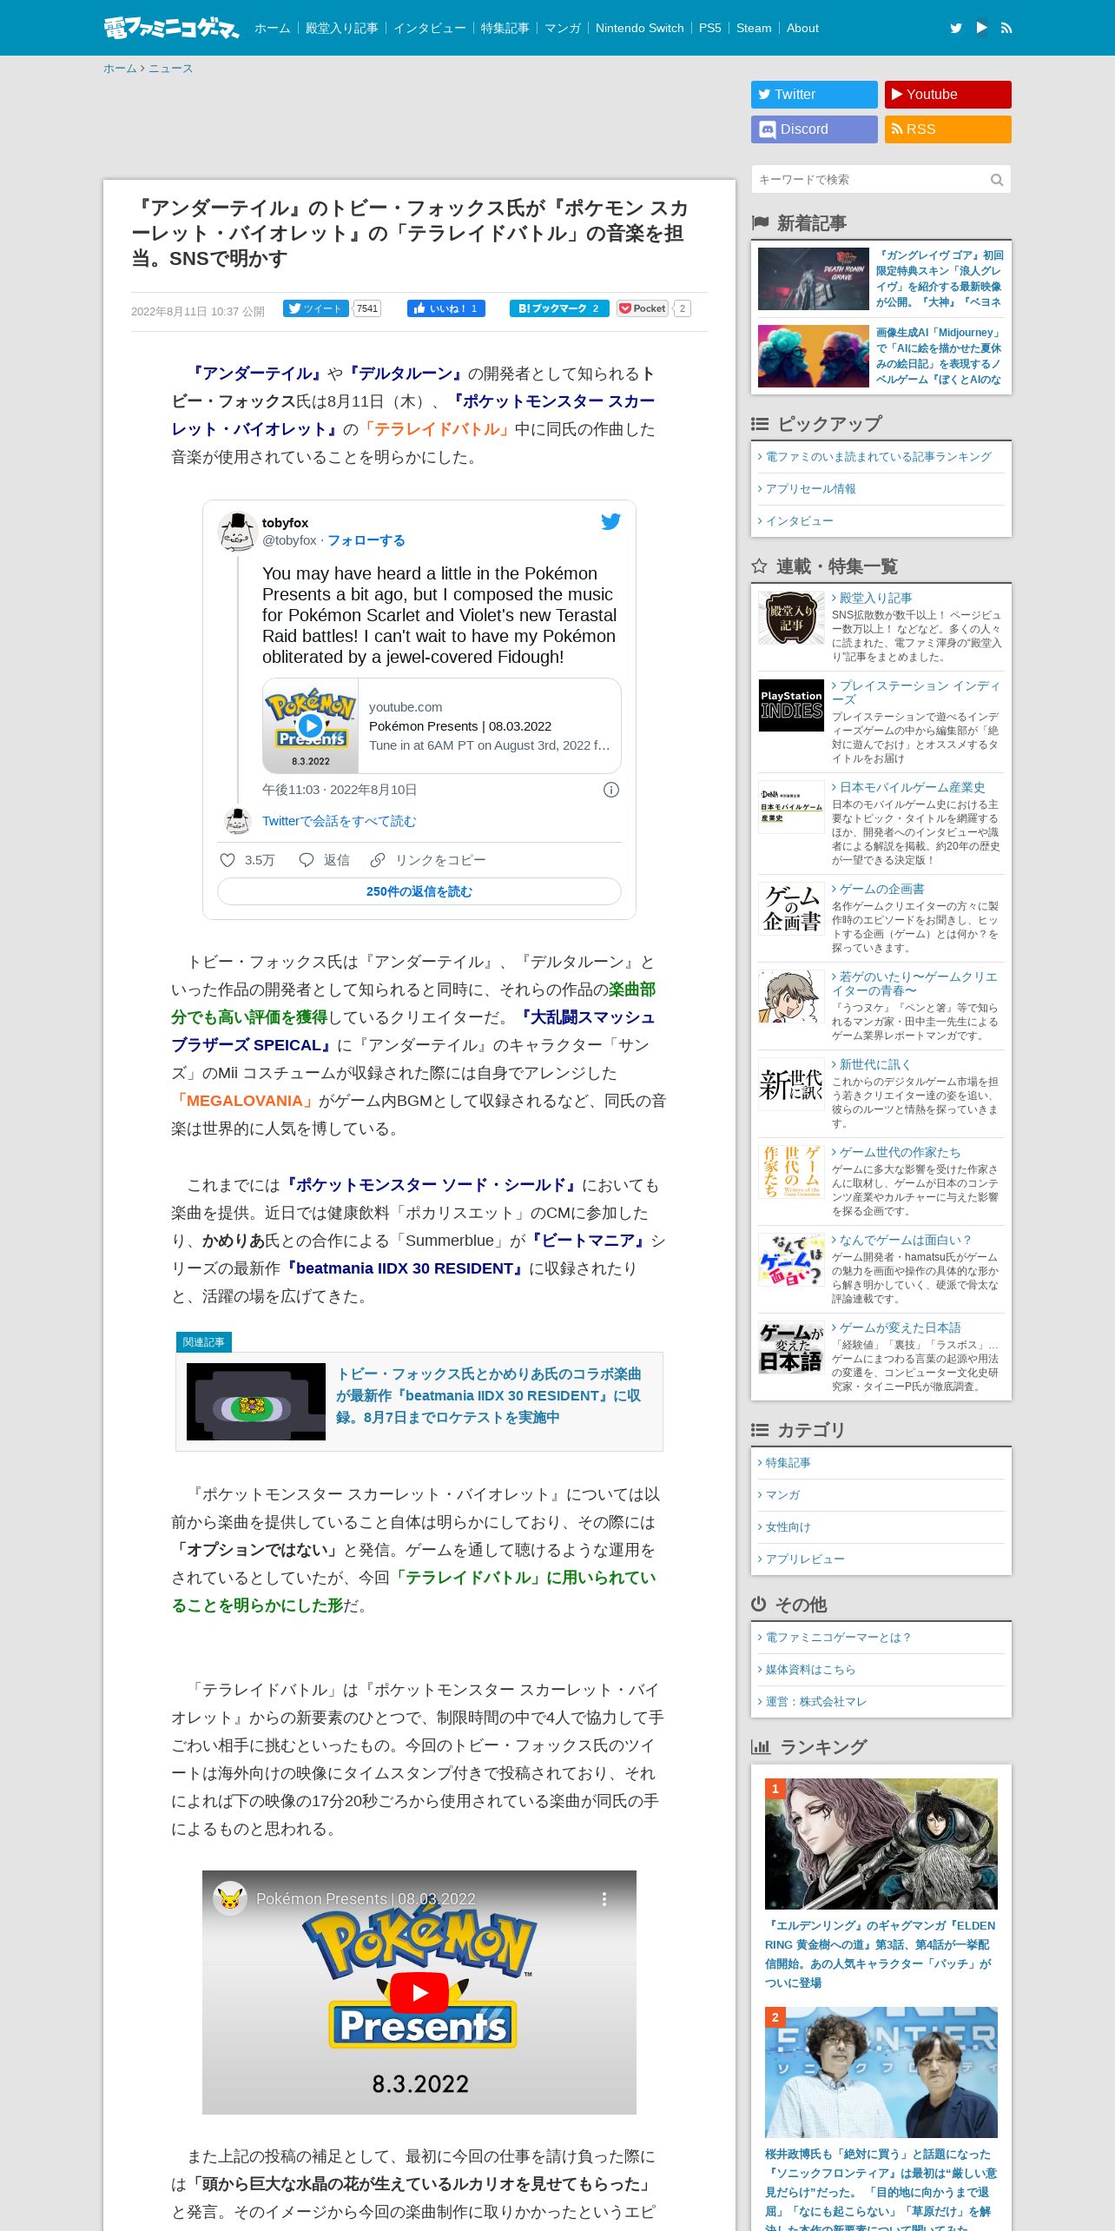Viewport: 1115px width, 2231px height.
Task: Click the RSS feed icon in header
Action: click(x=1006, y=28)
